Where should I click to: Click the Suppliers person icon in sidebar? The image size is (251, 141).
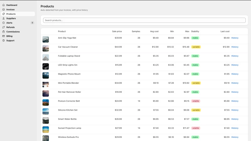click(3, 18)
